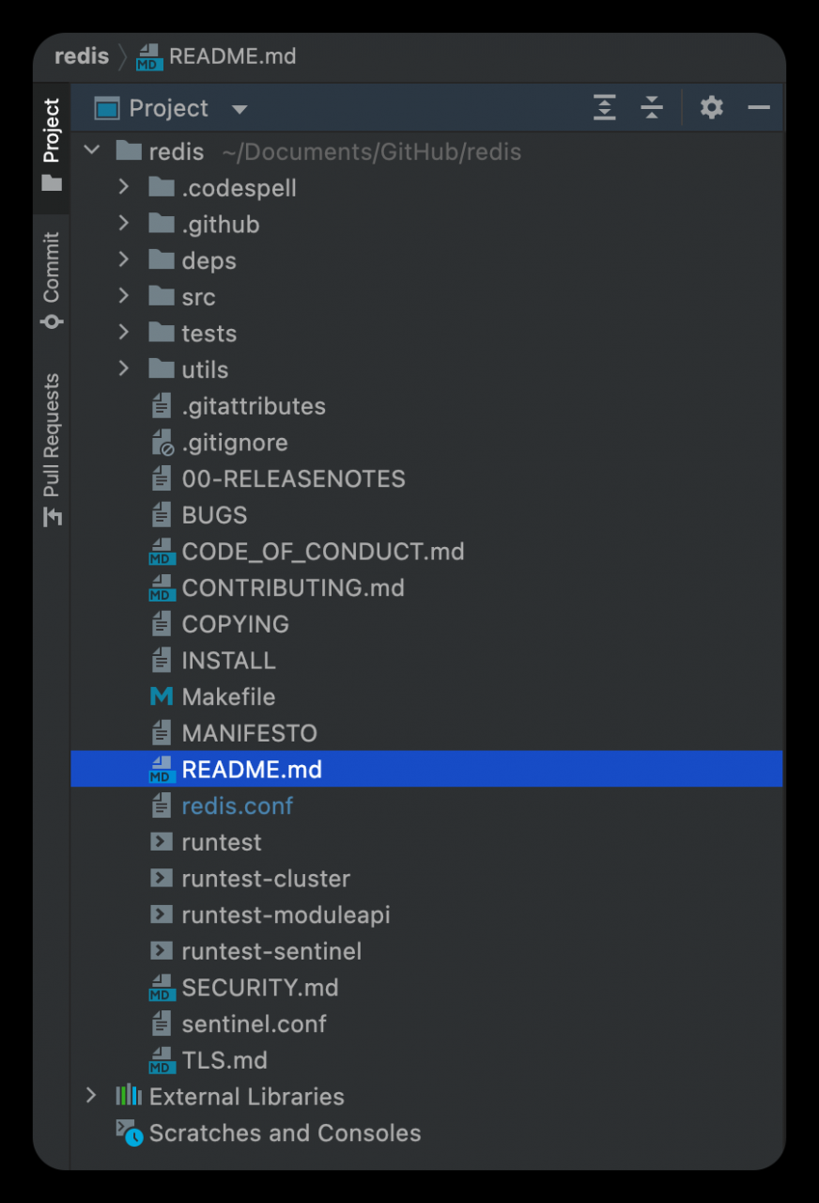
Task: Open the Project view dropdown arrow
Action: 240,110
